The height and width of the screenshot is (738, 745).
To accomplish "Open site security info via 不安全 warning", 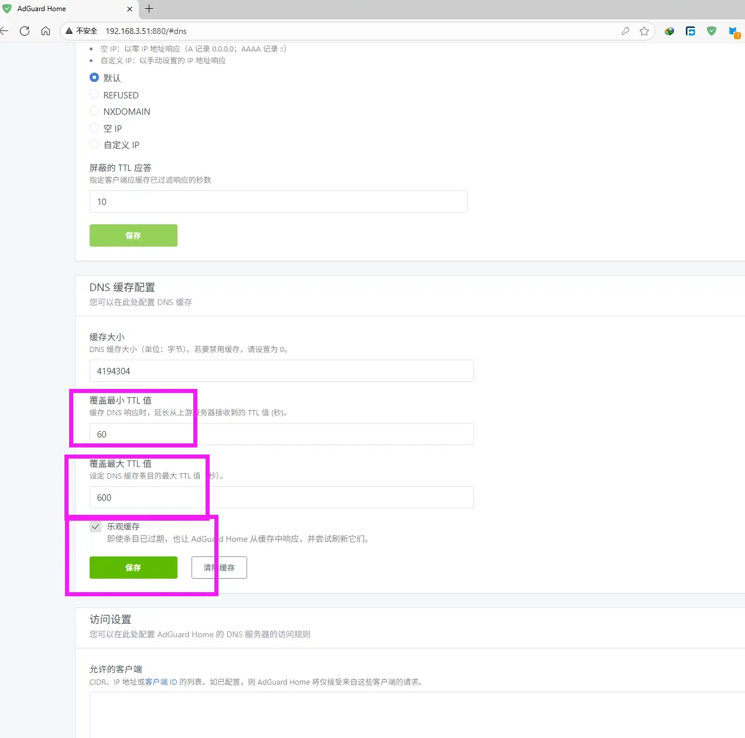I will pyautogui.click(x=81, y=30).
